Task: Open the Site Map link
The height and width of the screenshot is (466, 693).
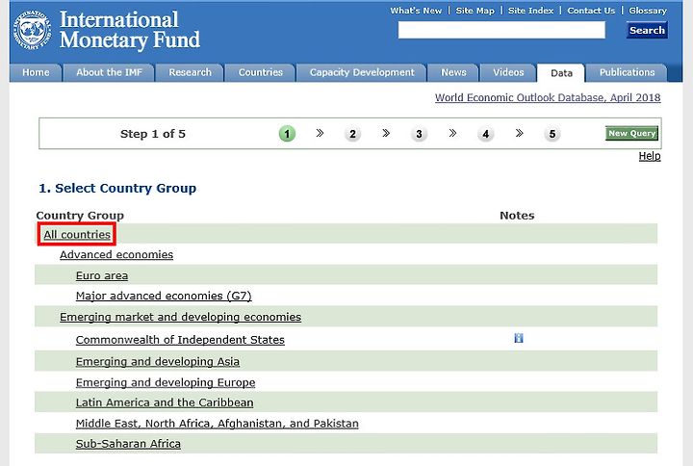Action: [x=475, y=11]
